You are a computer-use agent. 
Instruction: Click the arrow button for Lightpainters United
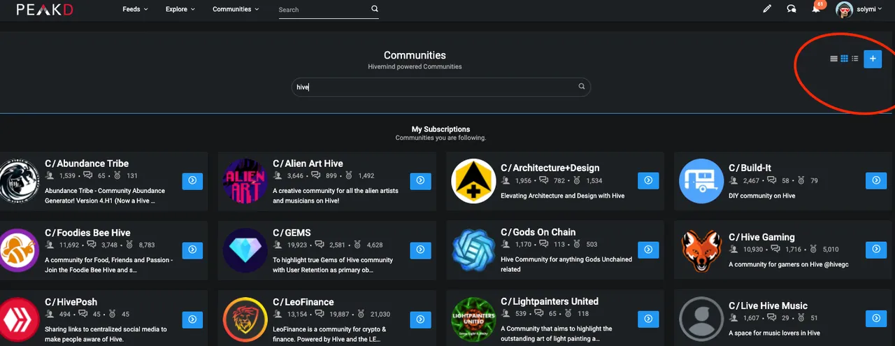pyautogui.click(x=648, y=319)
